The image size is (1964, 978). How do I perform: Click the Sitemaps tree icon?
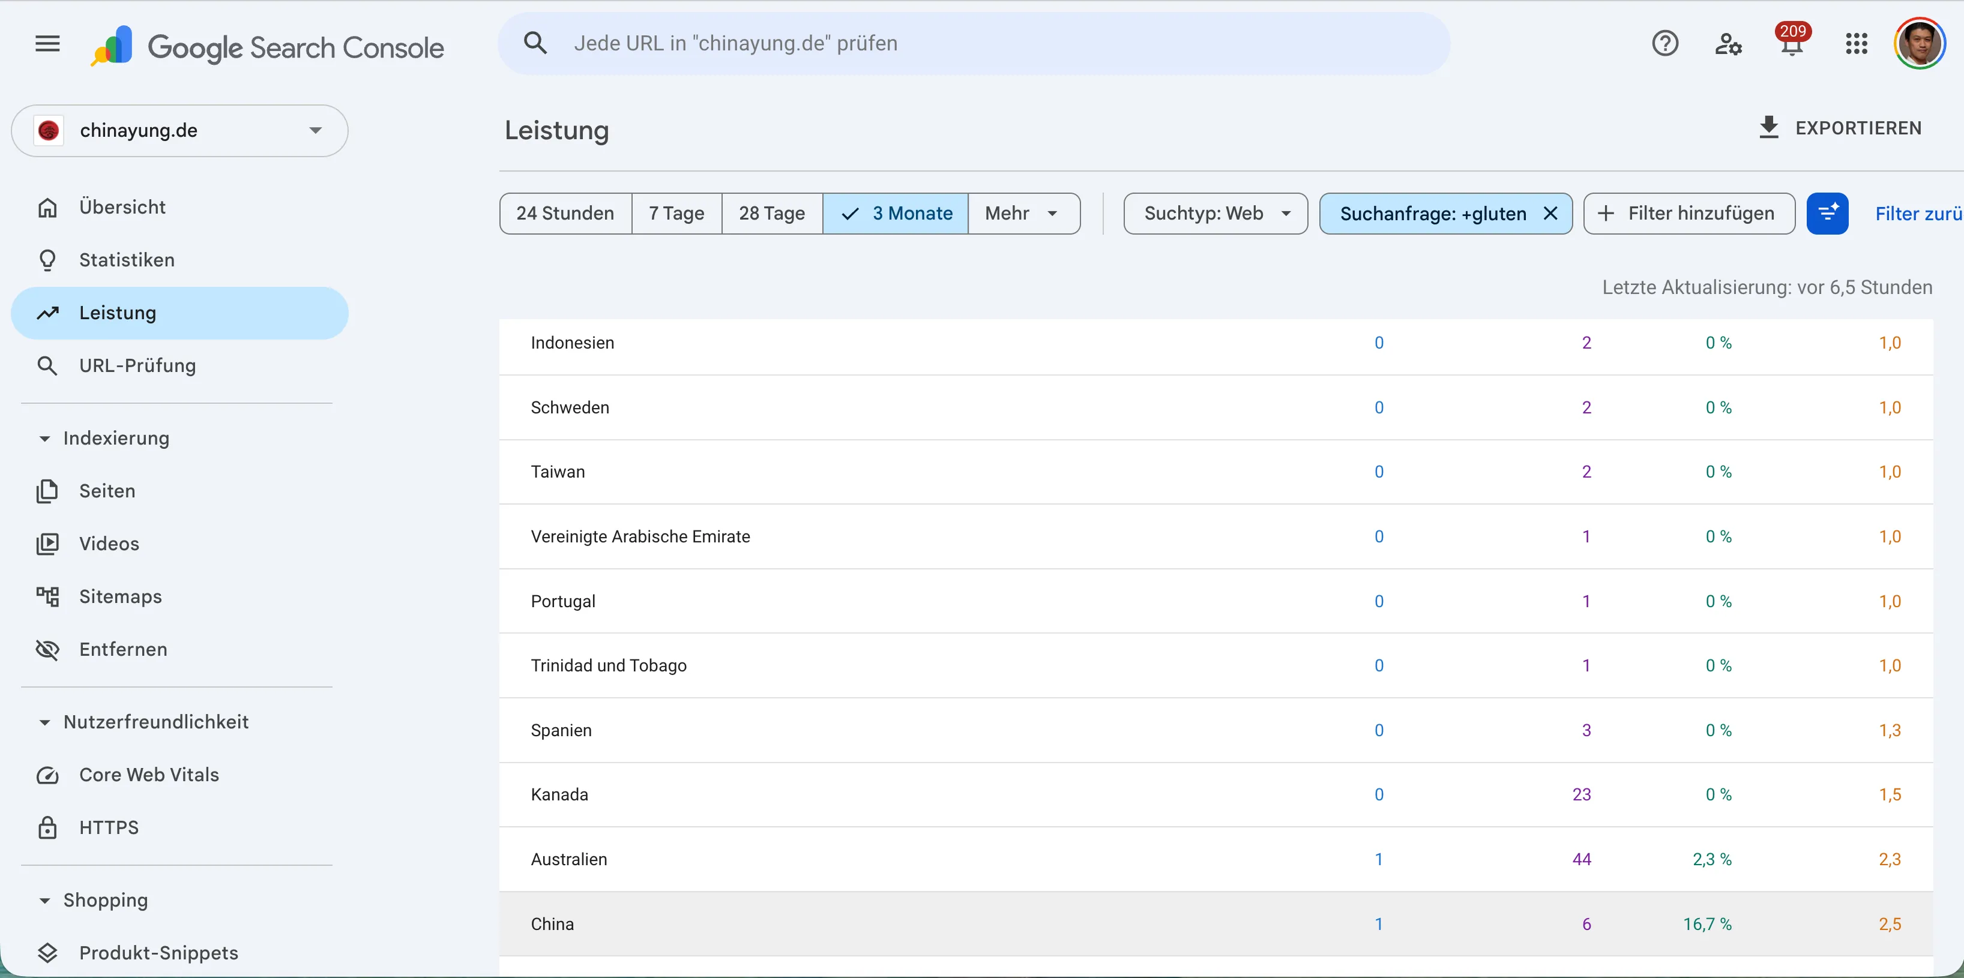click(x=47, y=597)
